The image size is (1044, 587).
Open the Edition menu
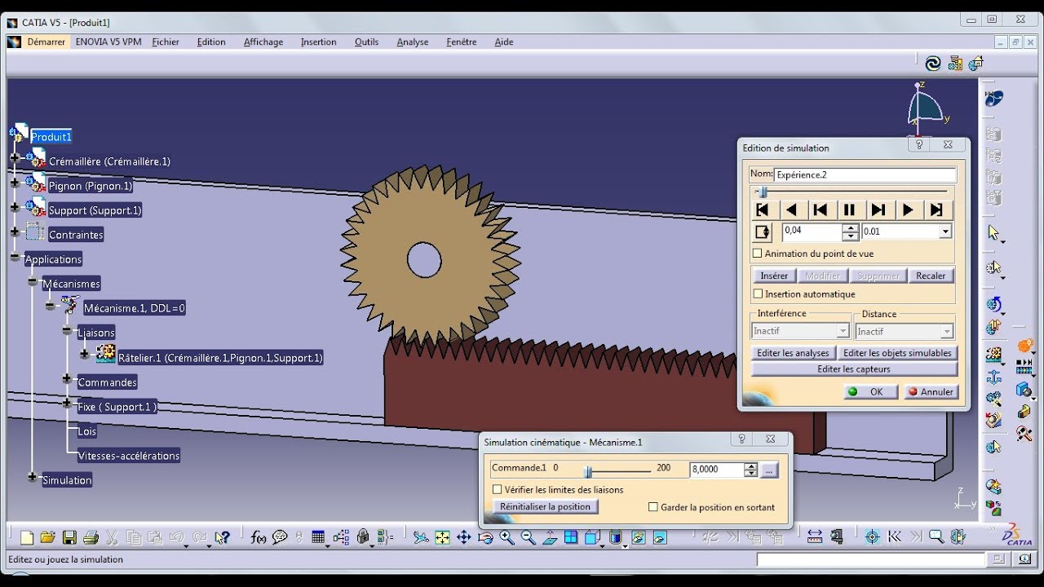211,42
